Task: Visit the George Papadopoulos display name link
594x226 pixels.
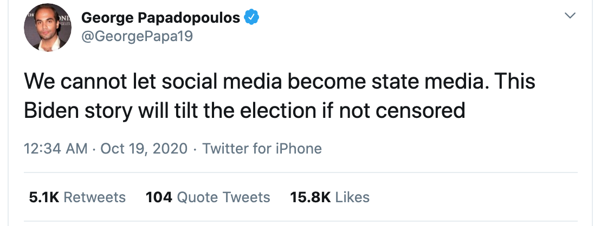Action: pos(160,17)
